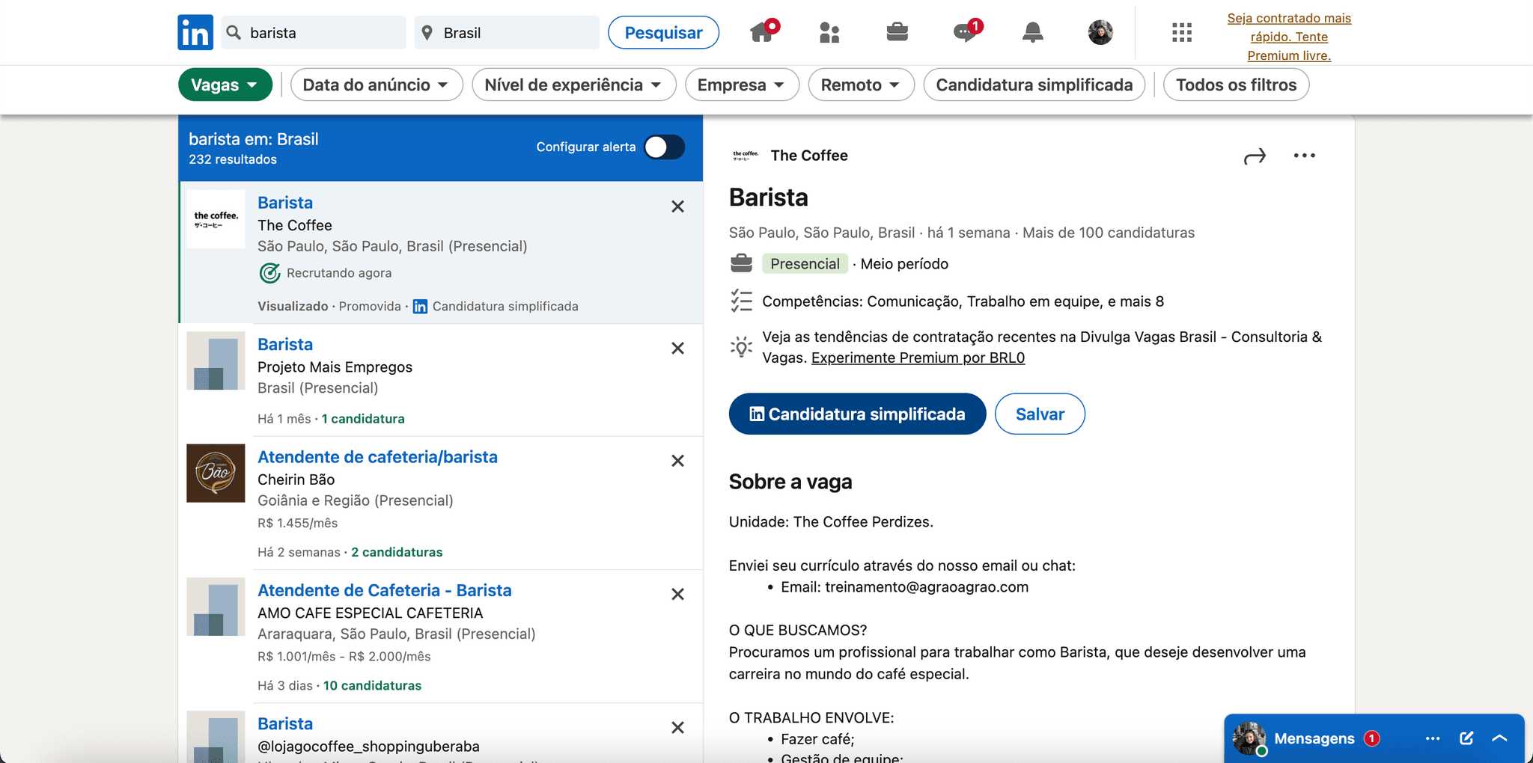This screenshot has height=763, width=1533.
Task: Open the apps grid menu icon
Action: point(1181,32)
